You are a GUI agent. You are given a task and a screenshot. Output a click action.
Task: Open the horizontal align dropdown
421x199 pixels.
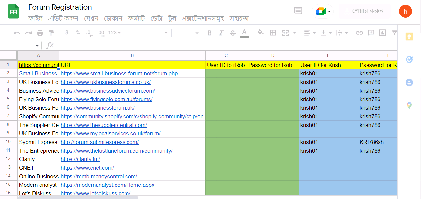point(310,33)
